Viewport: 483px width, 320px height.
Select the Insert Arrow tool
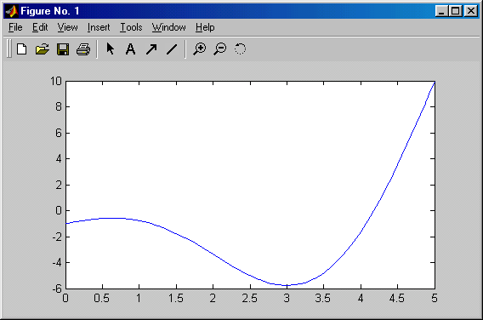point(151,49)
